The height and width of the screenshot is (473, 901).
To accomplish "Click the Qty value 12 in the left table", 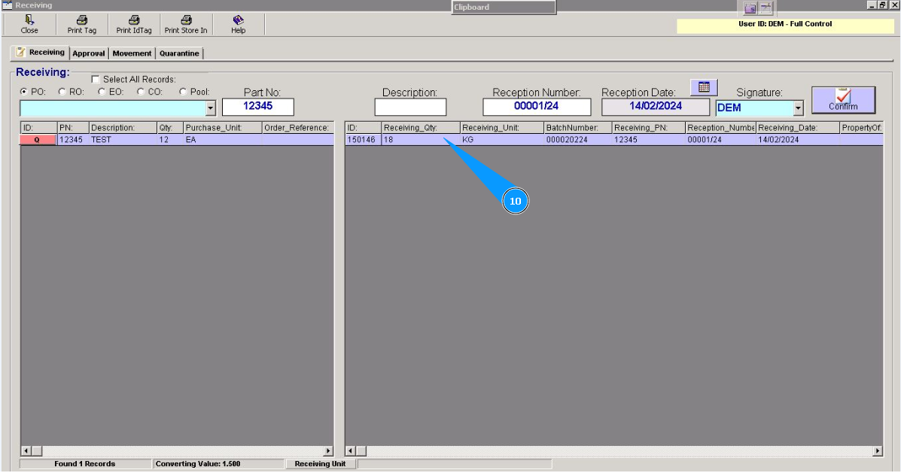I will pyautogui.click(x=170, y=139).
